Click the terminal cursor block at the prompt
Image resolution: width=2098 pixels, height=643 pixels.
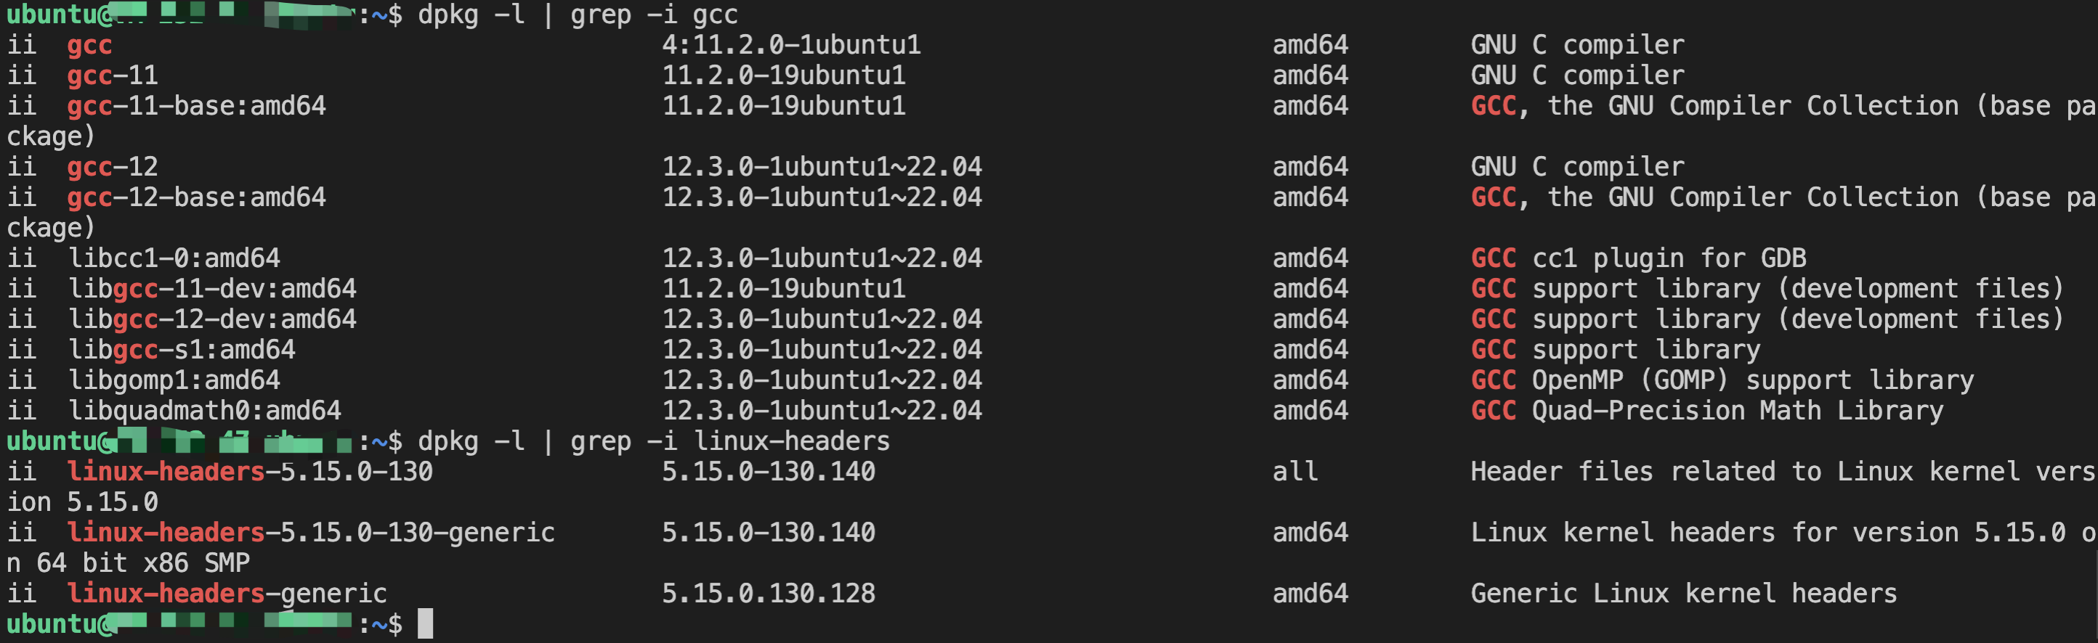tap(425, 624)
